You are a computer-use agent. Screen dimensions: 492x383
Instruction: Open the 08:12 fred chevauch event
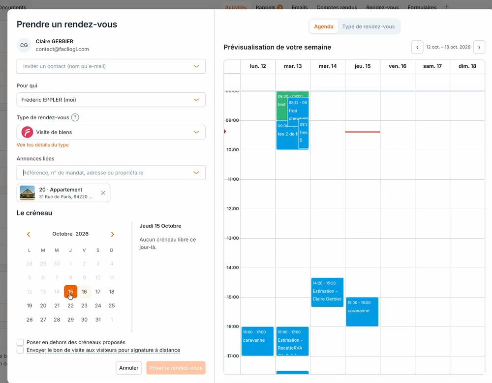(298, 108)
